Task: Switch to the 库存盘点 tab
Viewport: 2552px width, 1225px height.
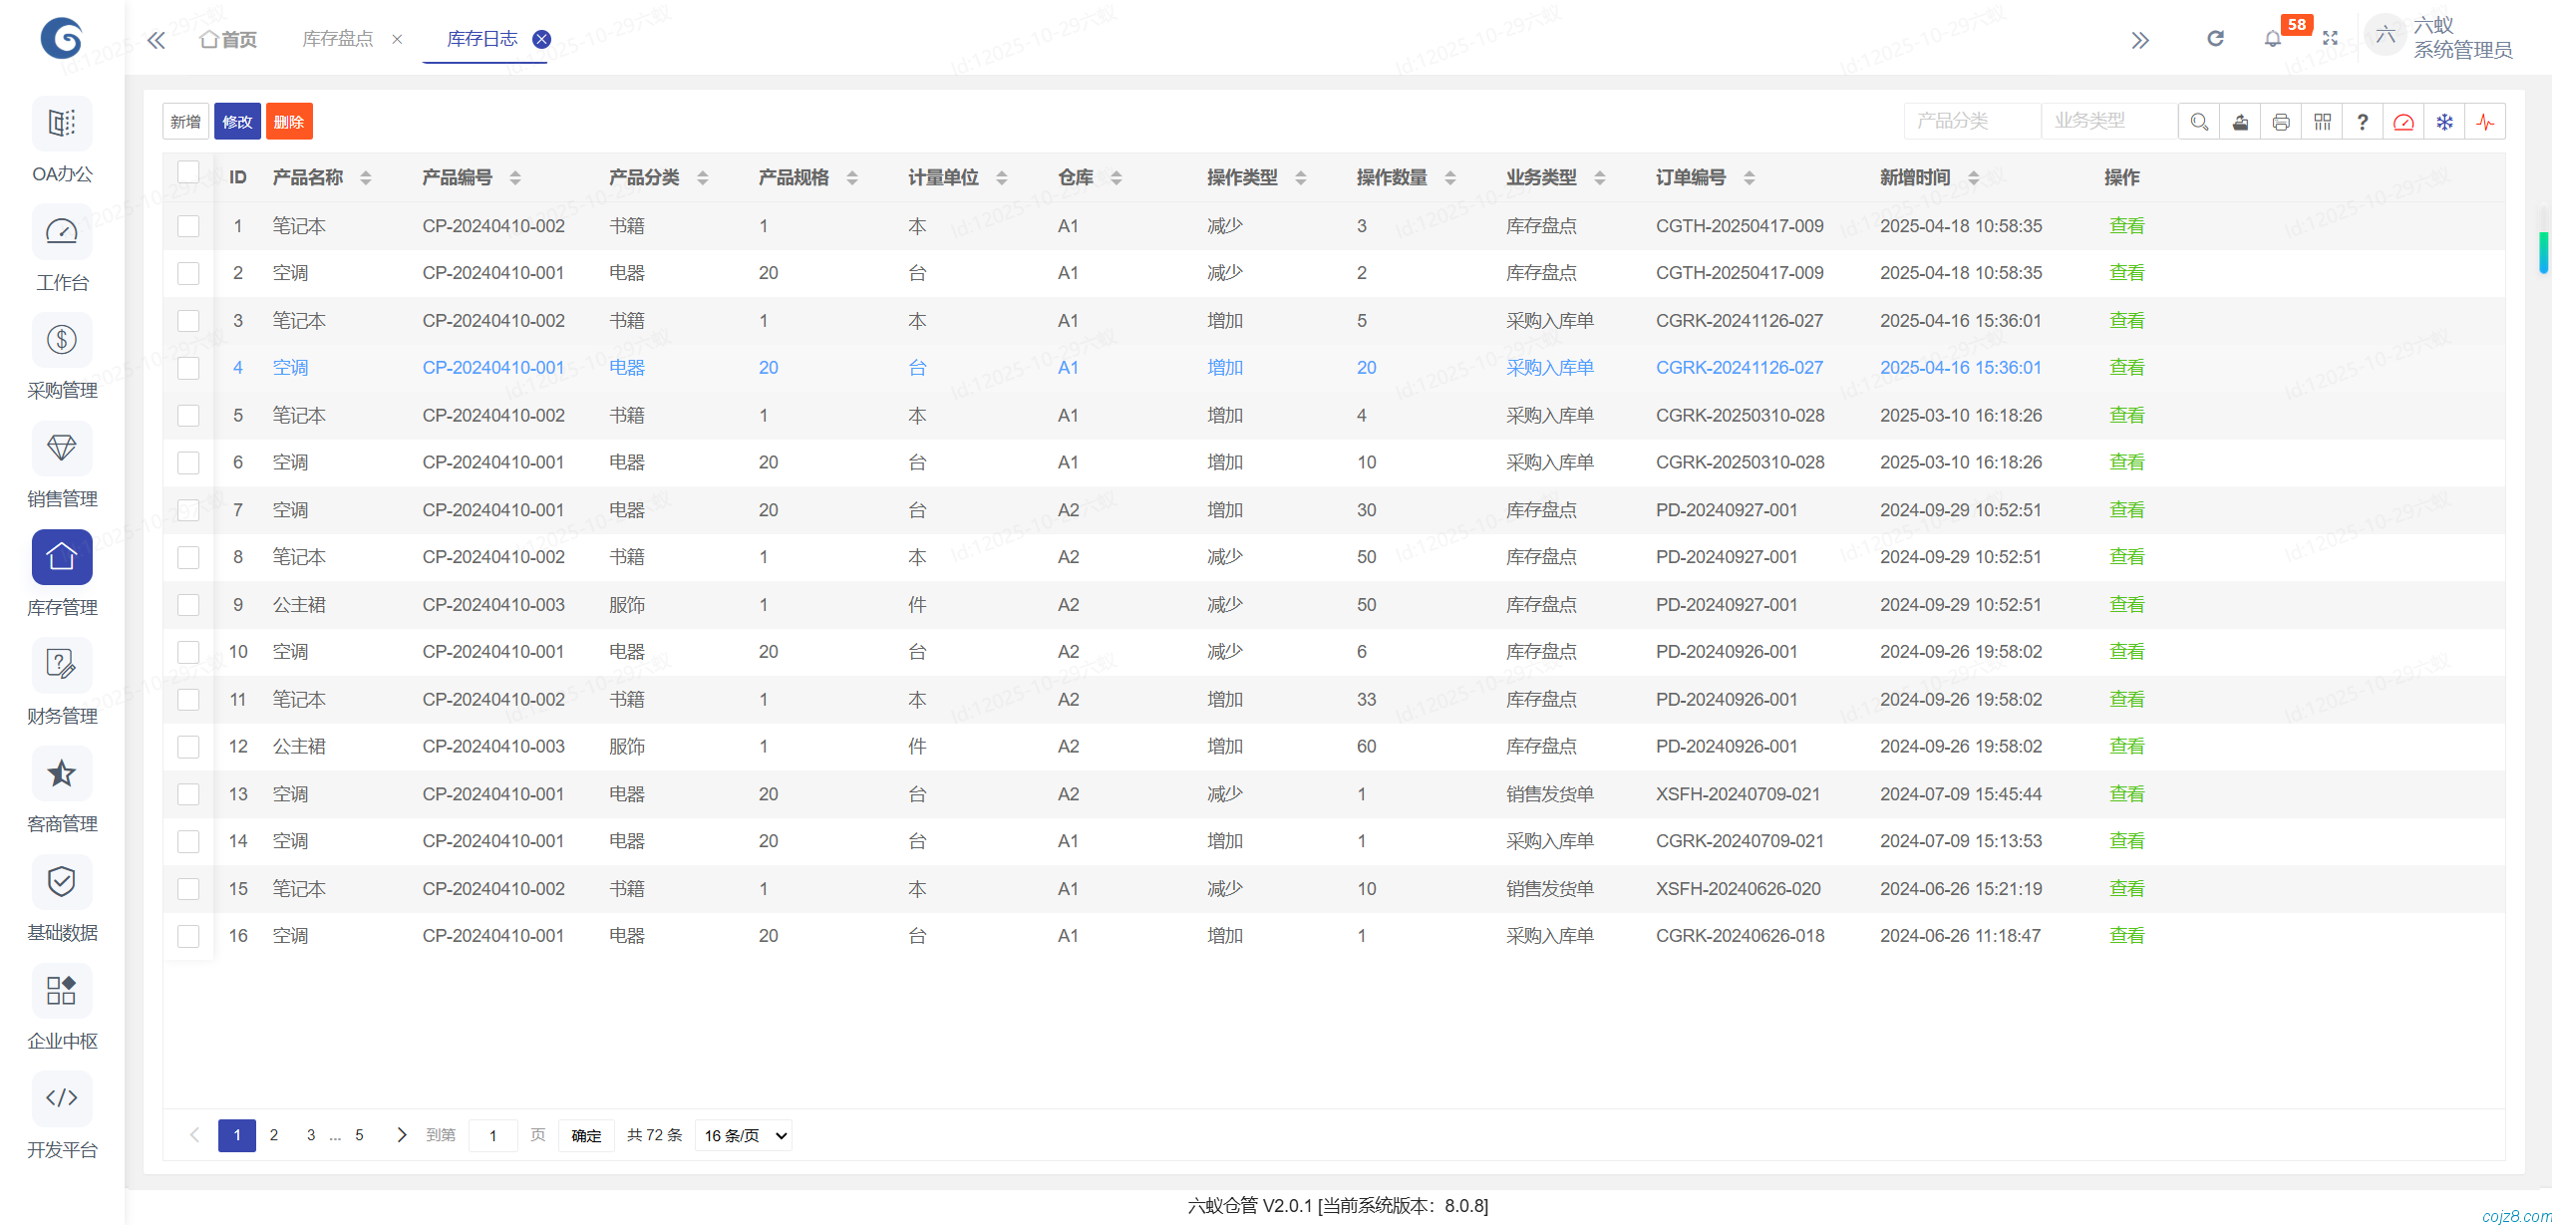Action: [x=338, y=39]
